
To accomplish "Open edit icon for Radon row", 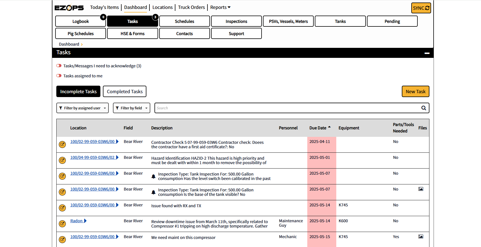I will tap(62, 224).
